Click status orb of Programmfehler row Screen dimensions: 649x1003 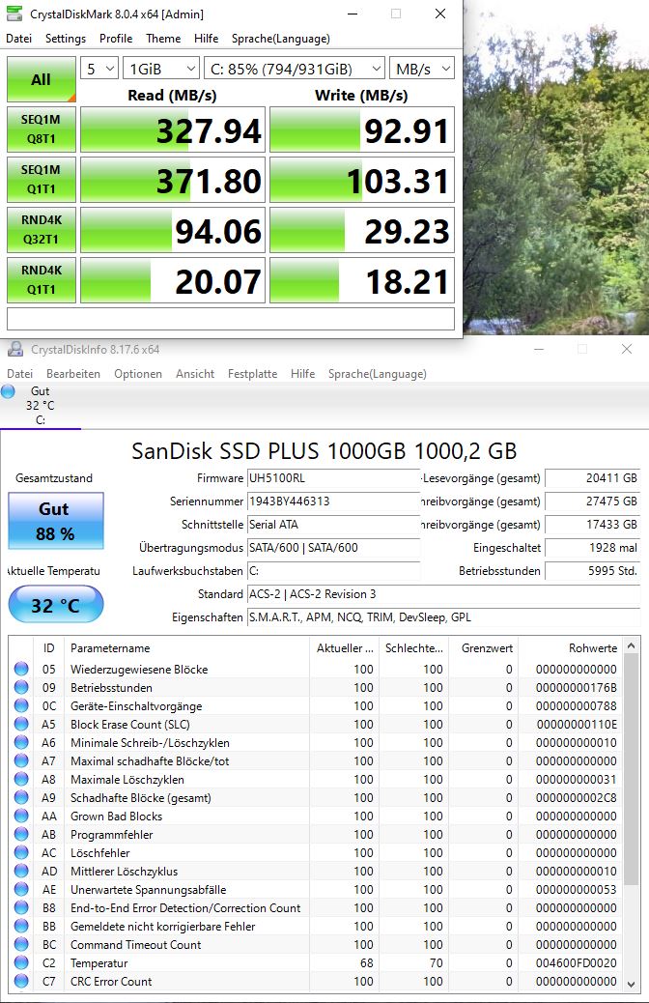21,835
